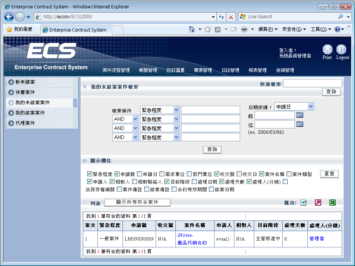Open 案件流程管理 menu
Screen dimensions: 355x266
(x=116, y=70)
